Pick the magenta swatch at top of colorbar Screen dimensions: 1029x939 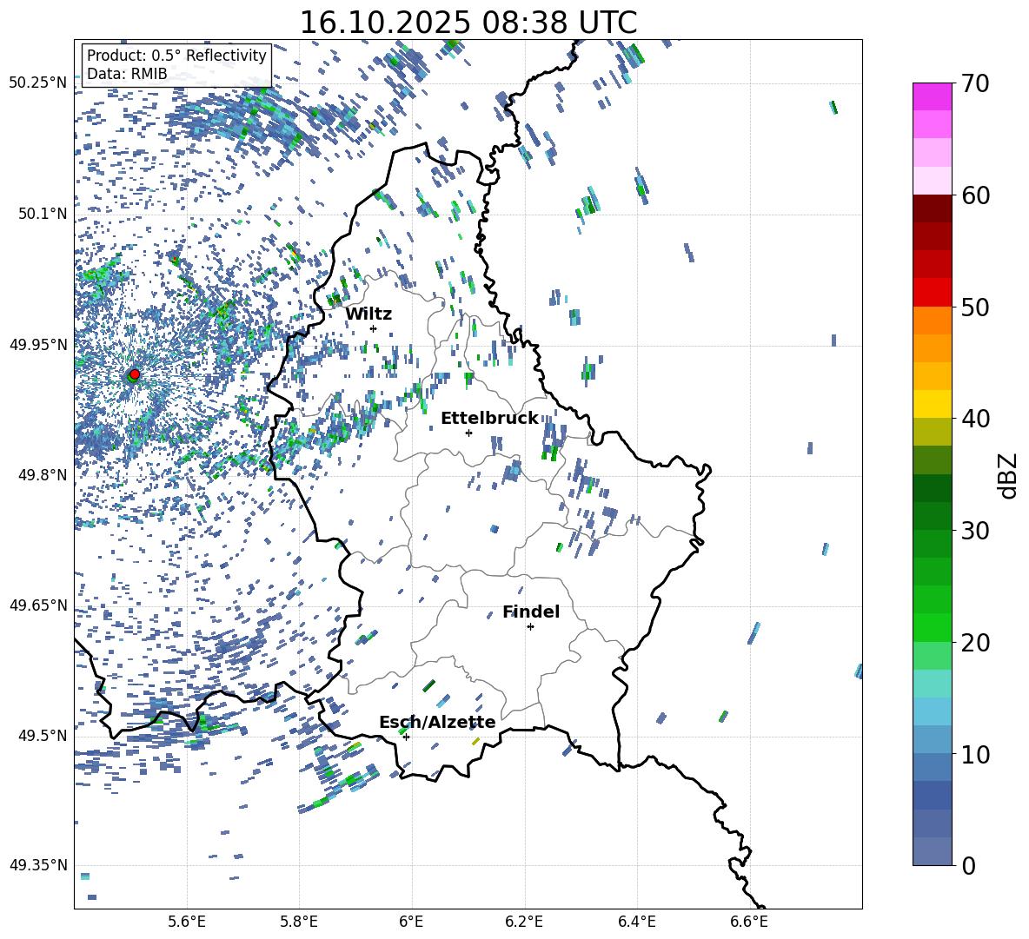(933, 96)
